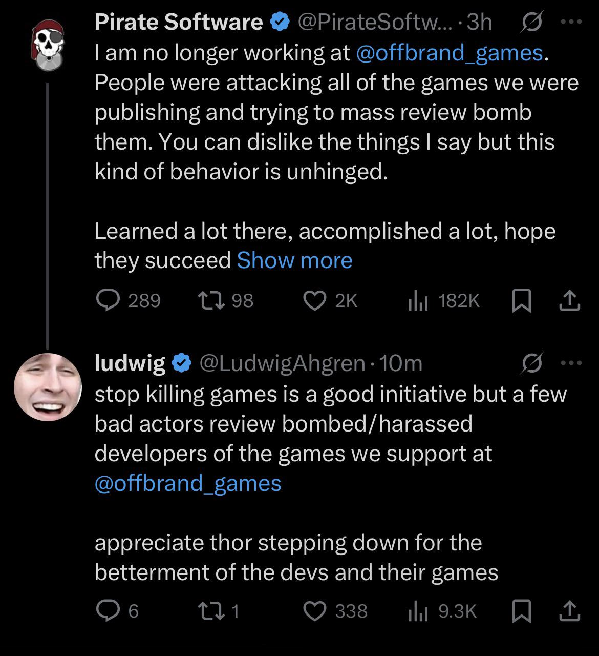Like the Pirate Software tweet
This screenshot has width=599, height=656.
(x=330, y=301)
